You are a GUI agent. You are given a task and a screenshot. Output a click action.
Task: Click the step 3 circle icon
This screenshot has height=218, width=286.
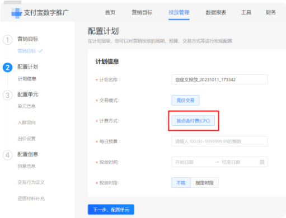point(7,95)
